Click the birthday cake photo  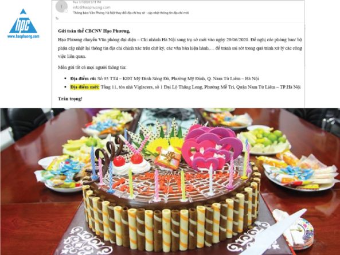tap(170, 181)
